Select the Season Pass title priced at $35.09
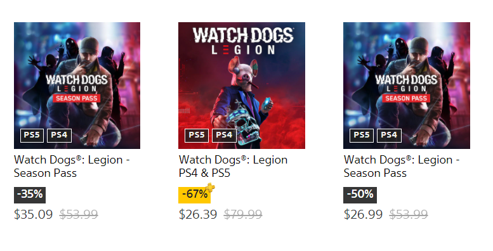Viewport: 493px width, 251px height. click(72, 167)
